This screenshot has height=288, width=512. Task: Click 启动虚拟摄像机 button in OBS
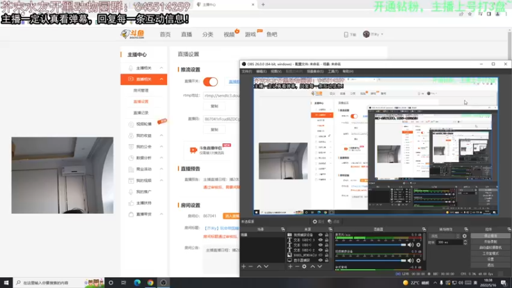pyautogui.click(x=490, y=248)
